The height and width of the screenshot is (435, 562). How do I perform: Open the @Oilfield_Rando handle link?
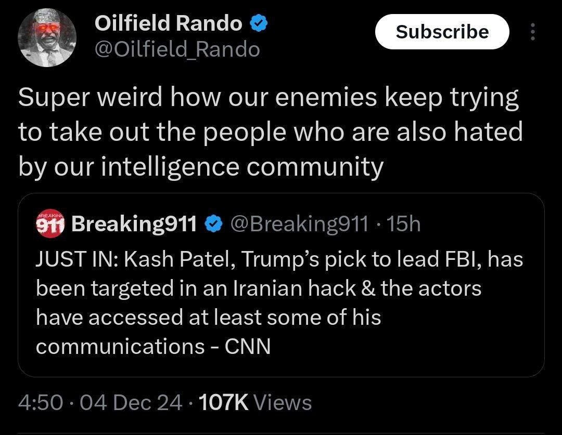point(177,49)
